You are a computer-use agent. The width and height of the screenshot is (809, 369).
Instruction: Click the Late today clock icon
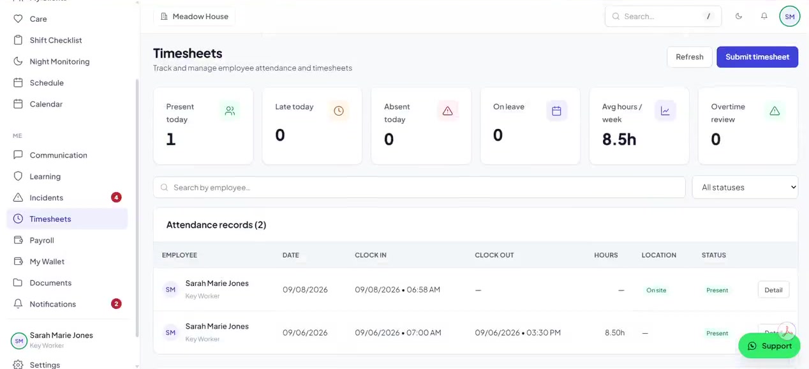pyautogui.click(x=339, y=111)
